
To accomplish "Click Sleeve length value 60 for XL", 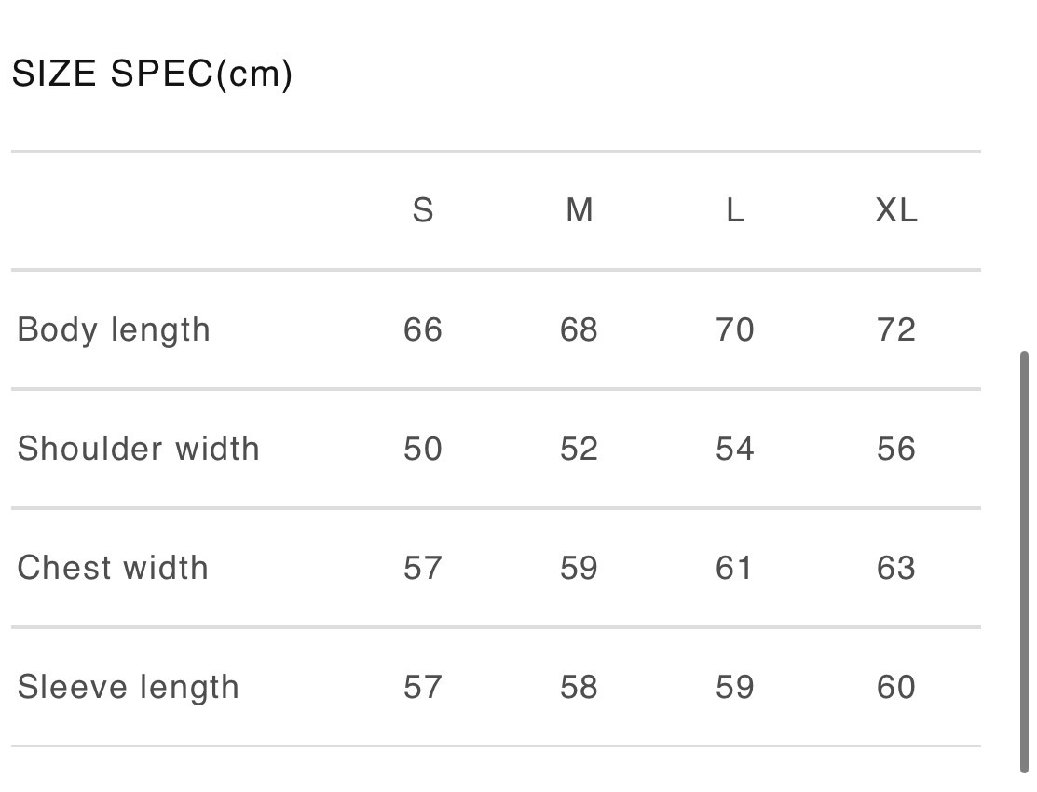I will pos(896,688).
